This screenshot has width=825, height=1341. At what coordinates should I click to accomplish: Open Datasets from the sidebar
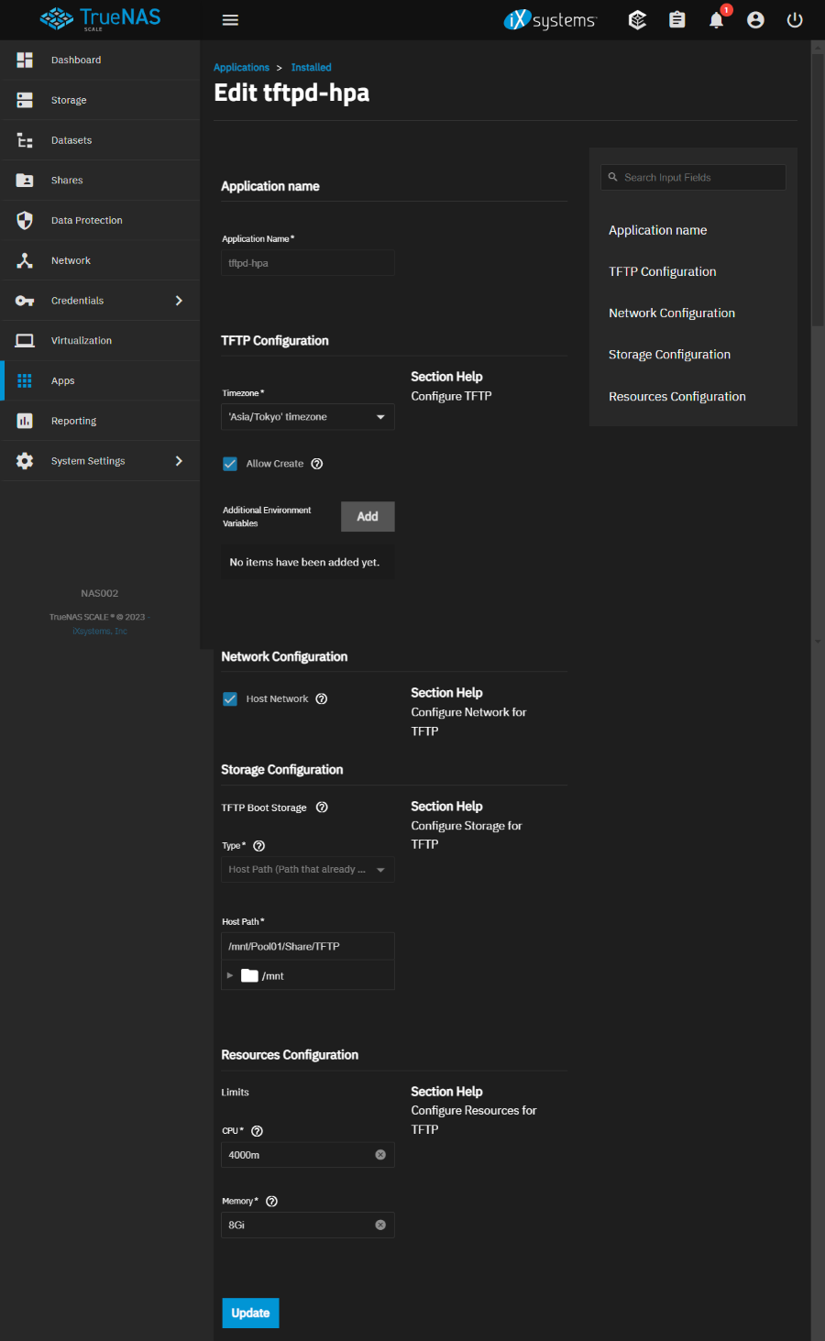pyautogui.click(x=71, y=140)
